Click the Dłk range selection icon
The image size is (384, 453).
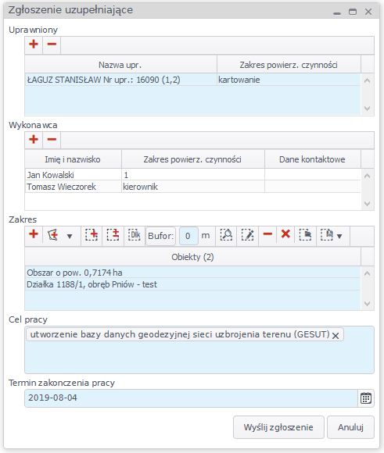point(135,235)
